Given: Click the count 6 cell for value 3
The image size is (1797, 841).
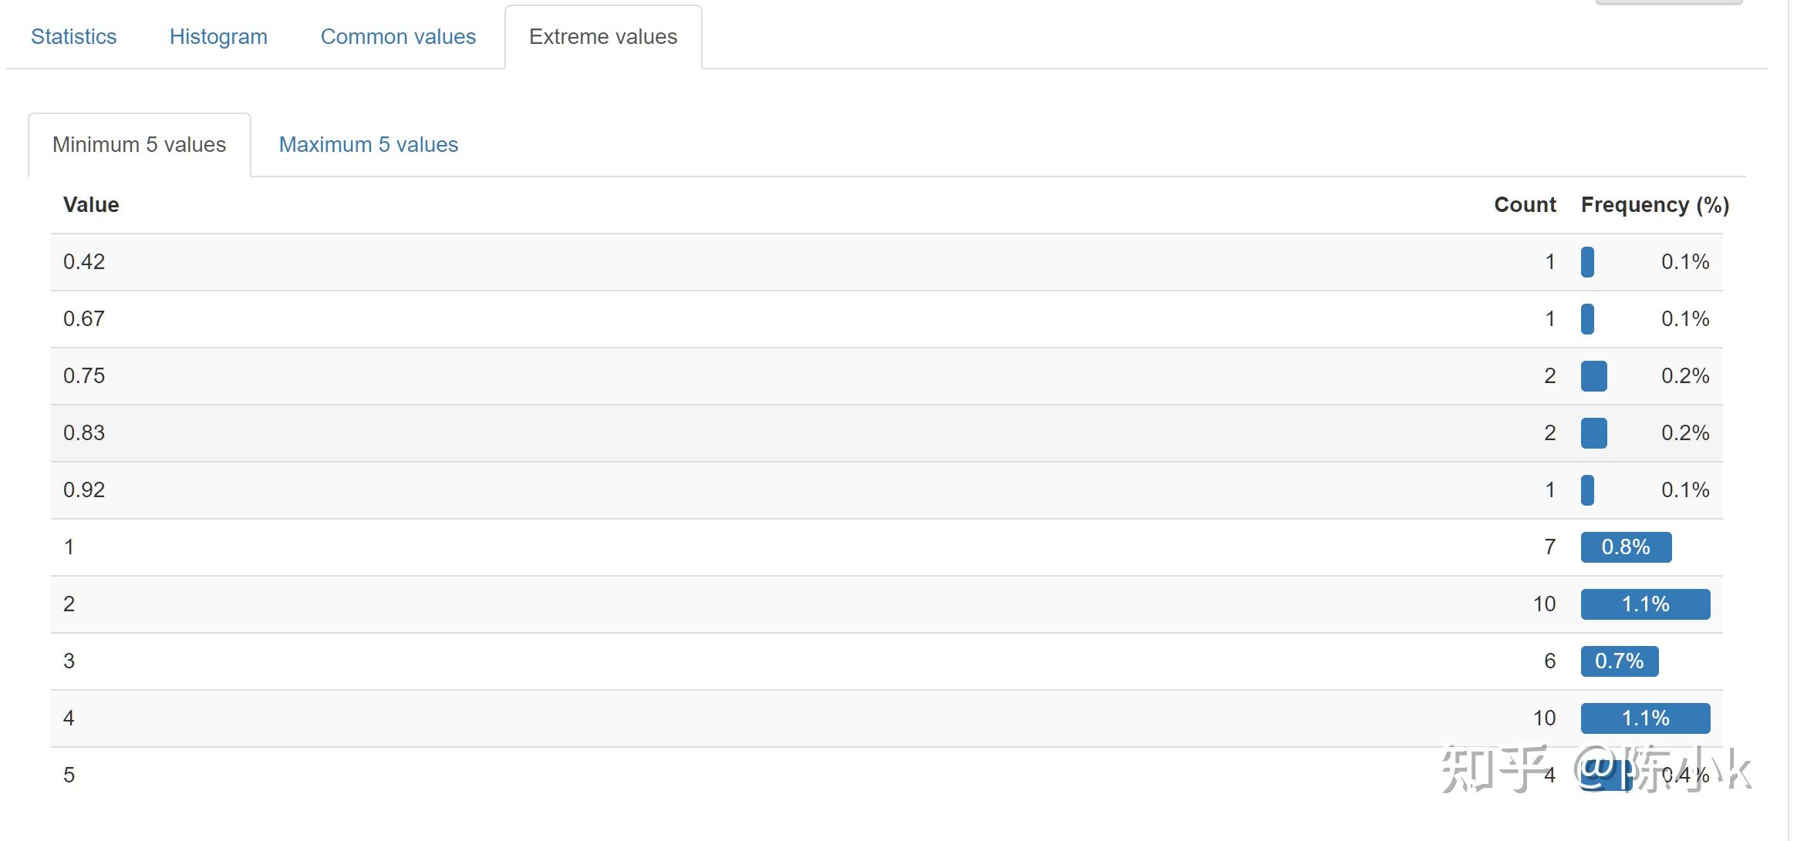Looking at the screenshot, I should pos(1549,661).
